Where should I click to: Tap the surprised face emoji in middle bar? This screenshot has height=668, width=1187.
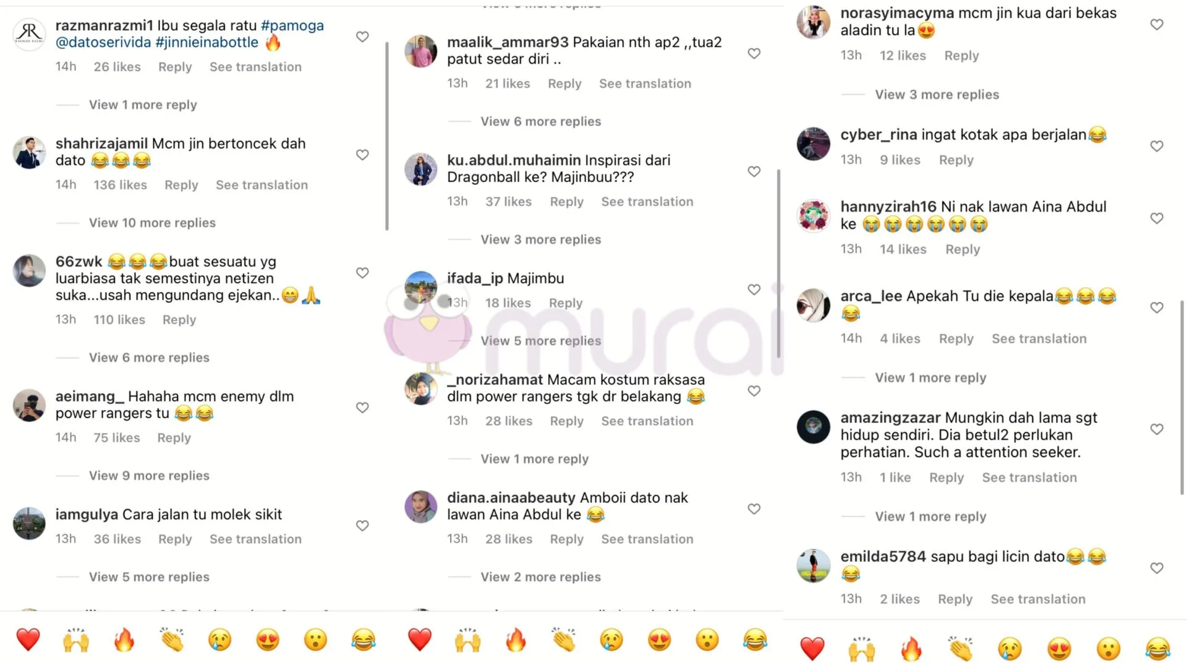(x=707, y=640)
